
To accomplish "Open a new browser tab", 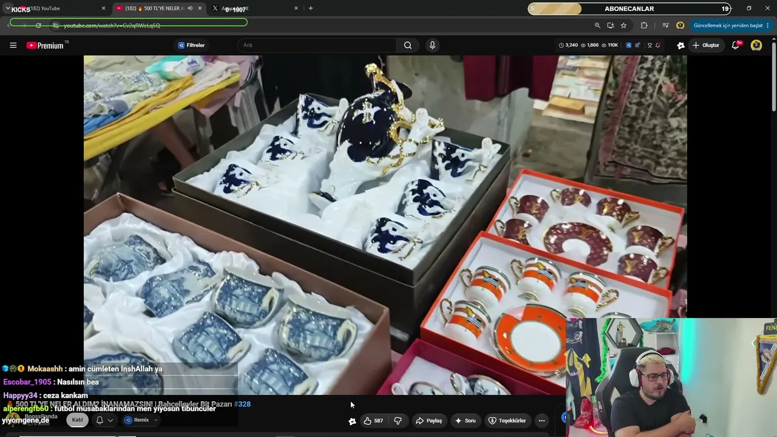I will click(x=311, y=8).
